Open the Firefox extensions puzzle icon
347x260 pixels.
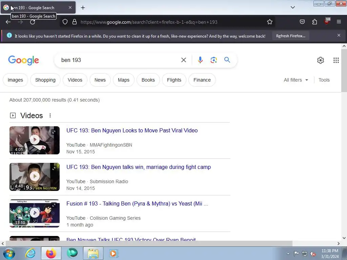314,22
